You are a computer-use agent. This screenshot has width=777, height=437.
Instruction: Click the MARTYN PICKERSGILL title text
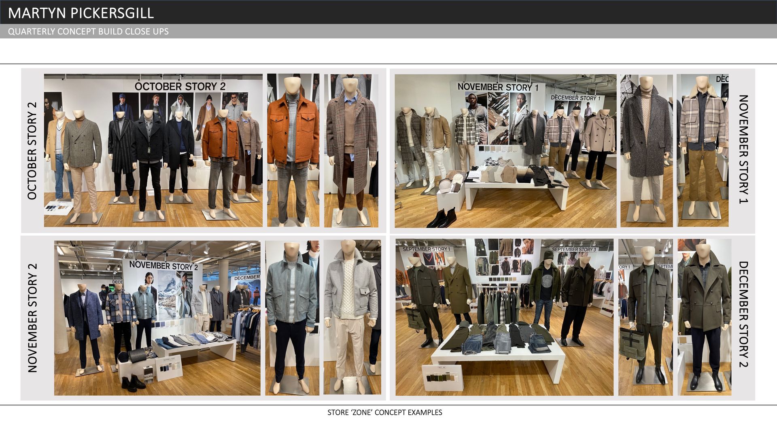(x=81, y=13)
